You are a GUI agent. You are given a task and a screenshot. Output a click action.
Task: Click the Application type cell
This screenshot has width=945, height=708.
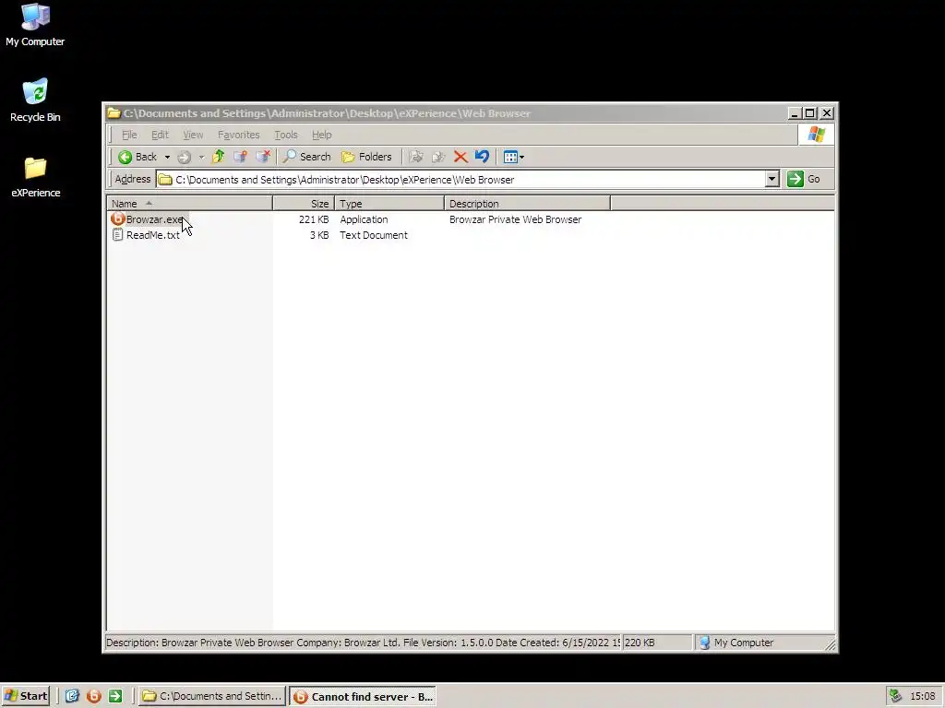pos(364,219)
